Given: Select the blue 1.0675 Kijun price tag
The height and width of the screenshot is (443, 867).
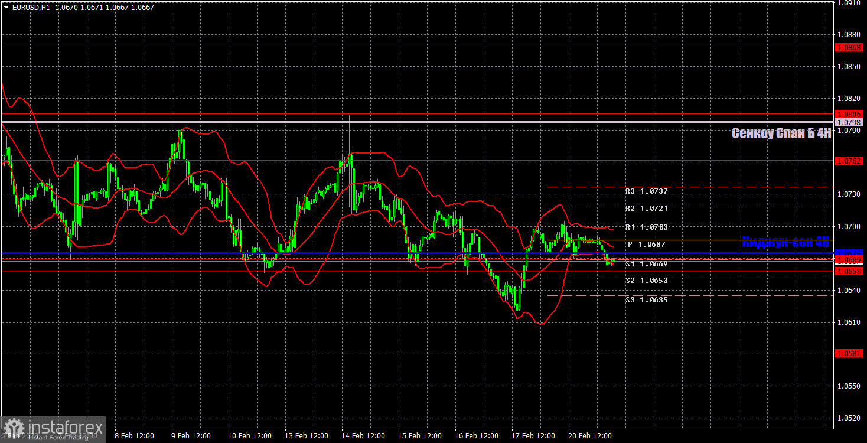Looking at the screenshot, I should [x=849, y=253].
